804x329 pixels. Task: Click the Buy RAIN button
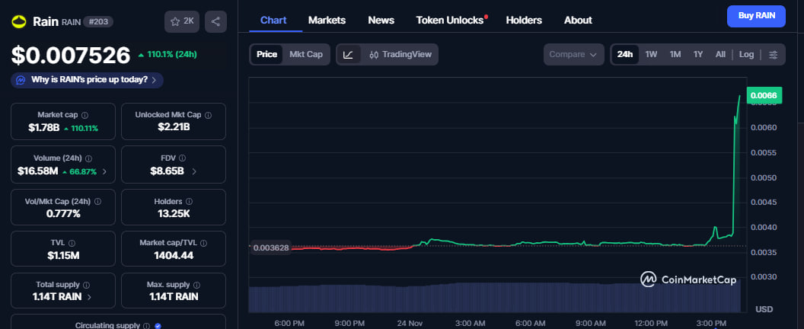pos(755,16)
